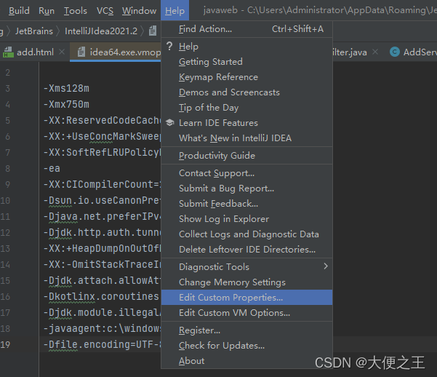Screen dimensions: 437x377
Task: Select Edit Custom VM Options...
Action: coord(247,313)
